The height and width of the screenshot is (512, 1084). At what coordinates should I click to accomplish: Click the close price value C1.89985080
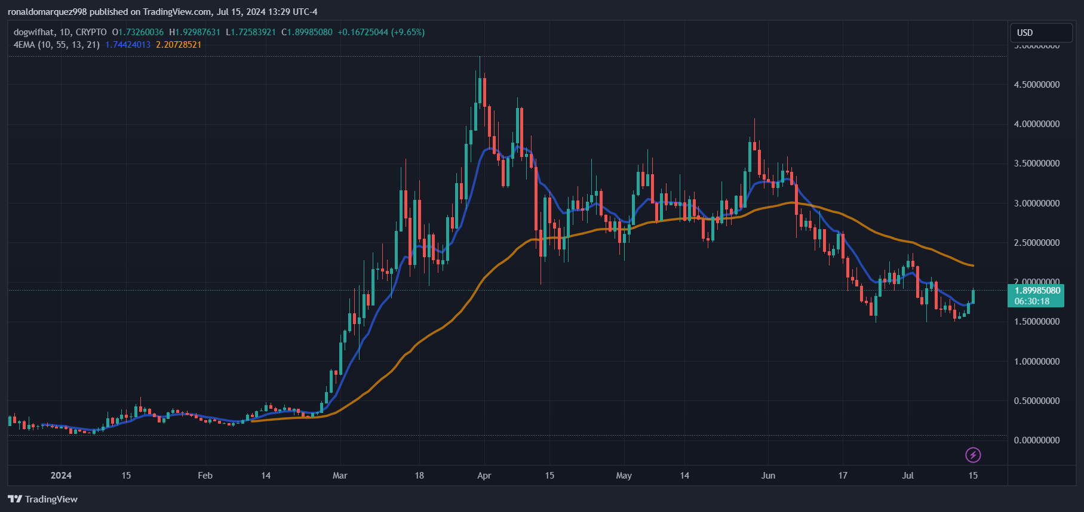click(x=307, y=32)
